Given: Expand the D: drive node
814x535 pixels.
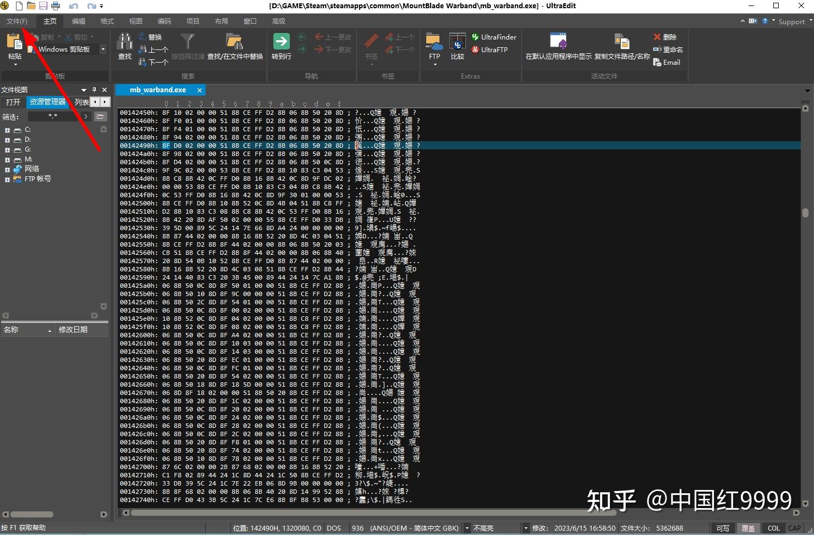Looking at the screenshot, I should 7,140.
